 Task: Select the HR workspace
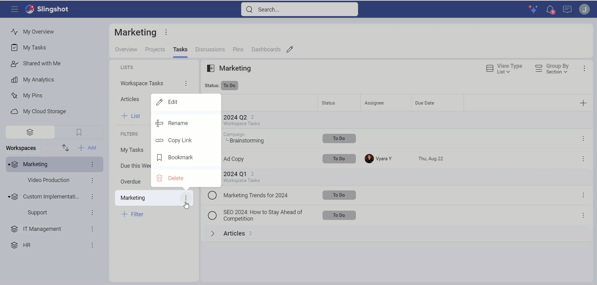27,245
